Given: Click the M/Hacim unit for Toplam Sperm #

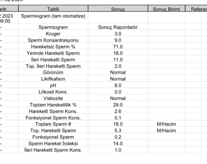Looking at the screenshot, I should click(166, 124).
